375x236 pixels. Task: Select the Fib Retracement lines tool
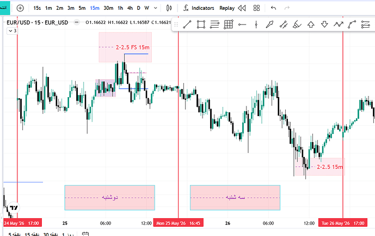pos(214,24)
